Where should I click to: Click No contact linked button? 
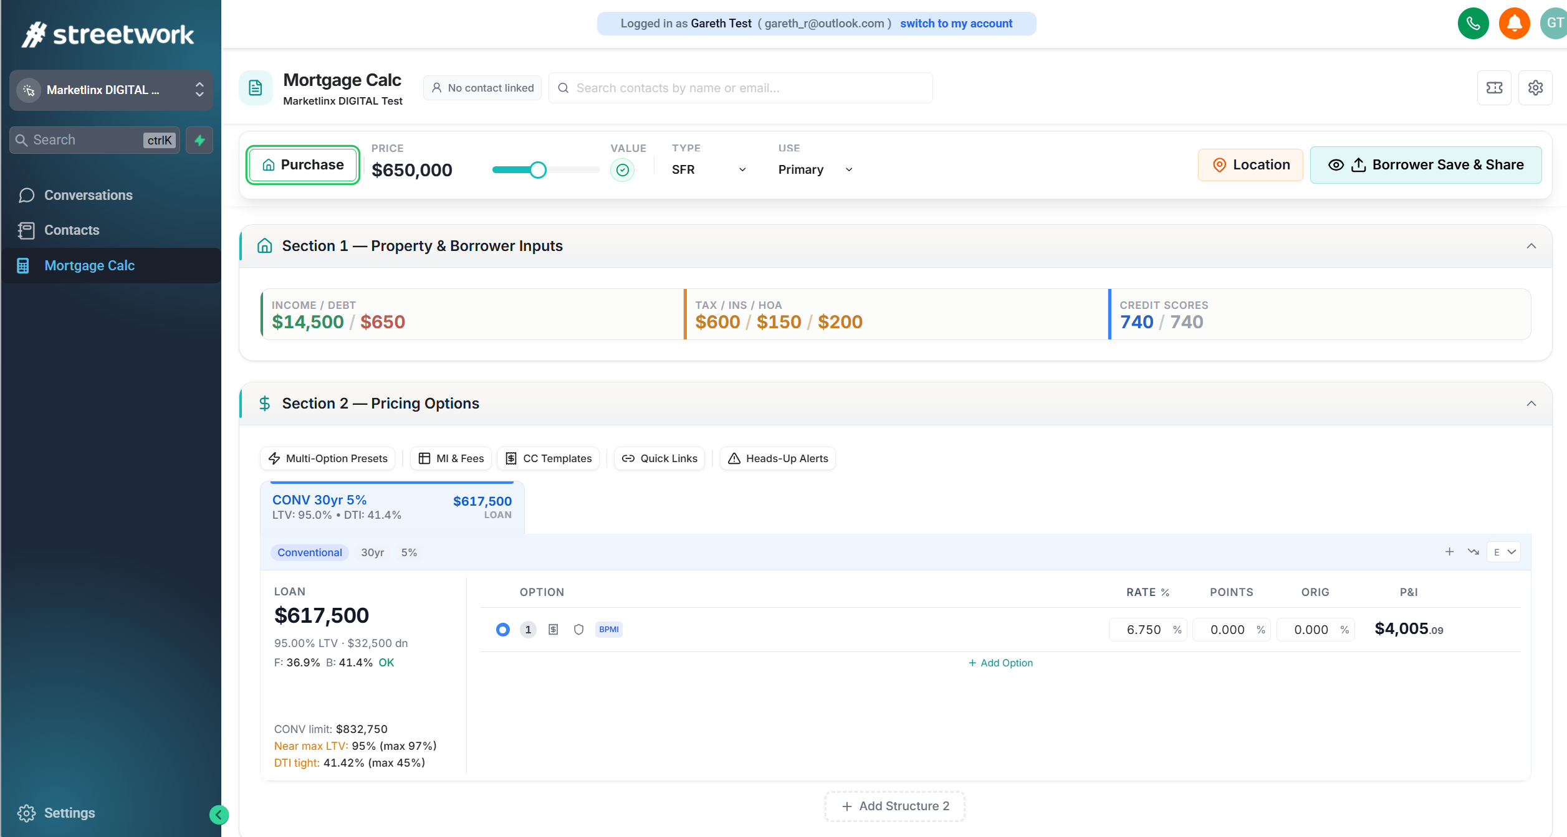[x=482, y=88]
